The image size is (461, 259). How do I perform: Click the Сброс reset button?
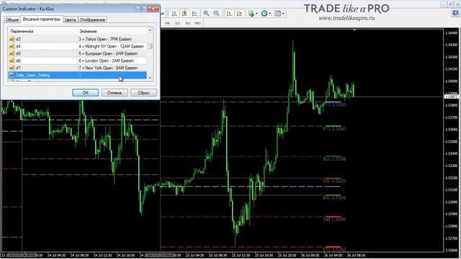[x=143, y=93]
